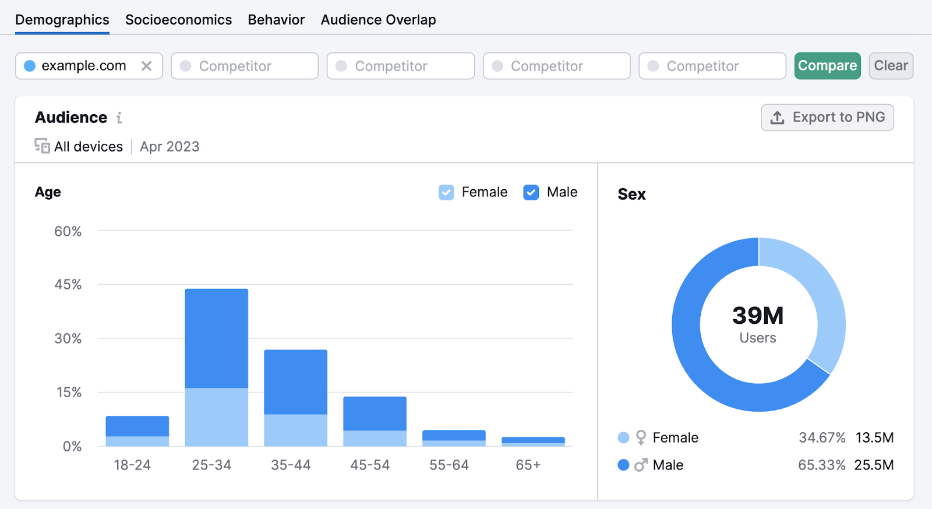Uncheck the Female checkbox

[x=446, y=192]
